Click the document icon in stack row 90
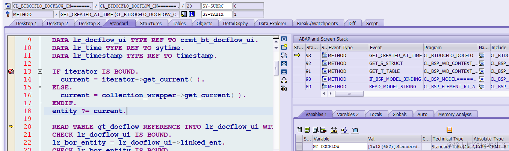The width and height of the screenshot is (509, 151). 325,79
